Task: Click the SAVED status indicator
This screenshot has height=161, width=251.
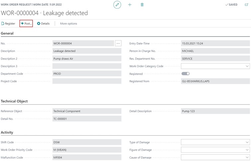Action: [x=231, y=5]
